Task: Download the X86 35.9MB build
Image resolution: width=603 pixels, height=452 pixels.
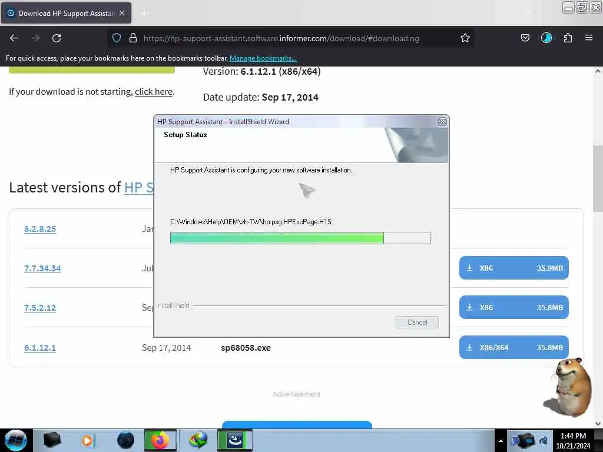Action: 513,268
